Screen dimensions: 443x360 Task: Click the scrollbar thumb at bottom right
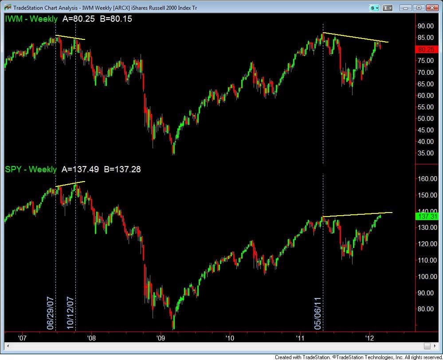(x=427, y=346)
